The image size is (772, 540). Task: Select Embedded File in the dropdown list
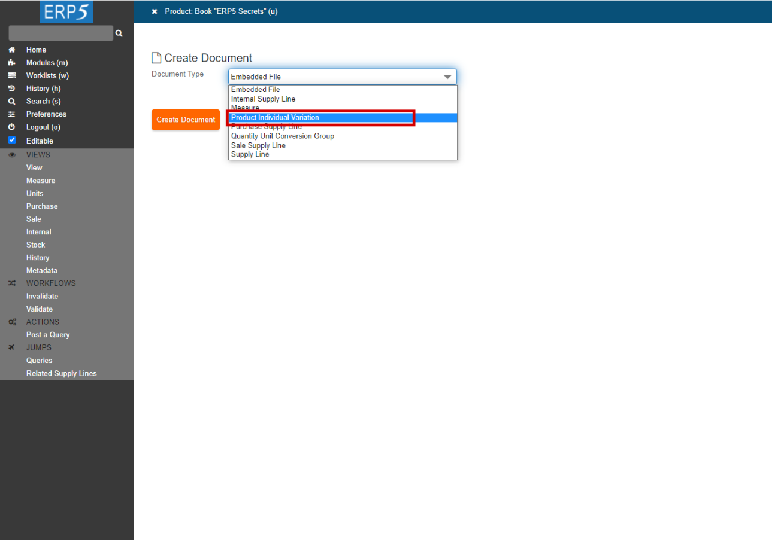tap(343, 90)
